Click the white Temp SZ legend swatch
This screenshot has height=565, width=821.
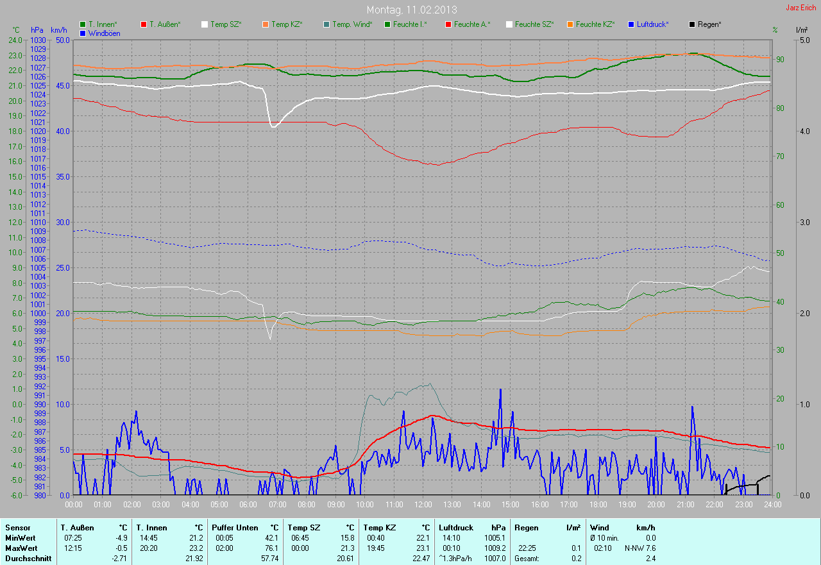pos(205,24)
